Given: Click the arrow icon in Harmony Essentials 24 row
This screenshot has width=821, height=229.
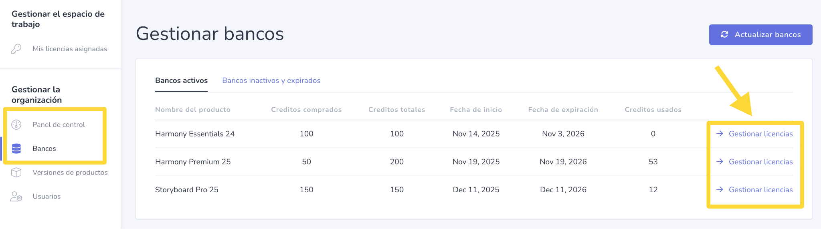Looking at the screenshot, I should 720,134.
